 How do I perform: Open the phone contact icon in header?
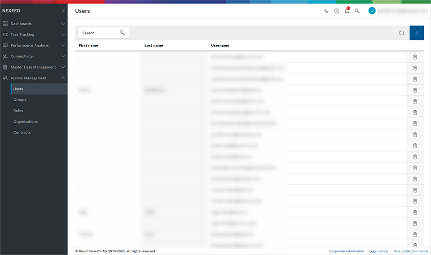pos(326,11)
